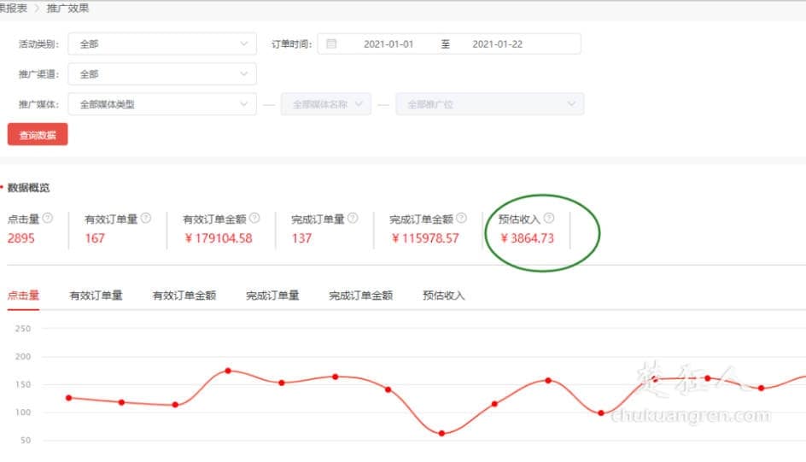Click the ¥179104.58 amount value
The image size is (806, 462).
tap(219, 238)
